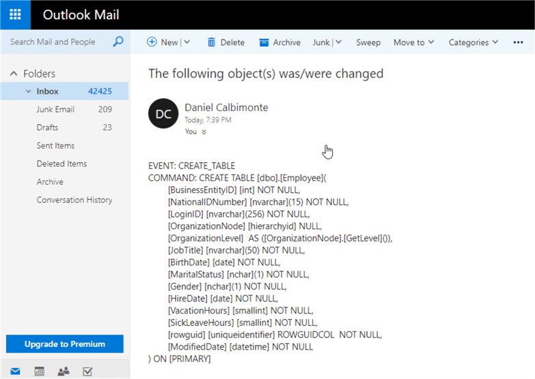Click sender name Daniel Calbimonte
535x379 pixels.
(226, 107)
